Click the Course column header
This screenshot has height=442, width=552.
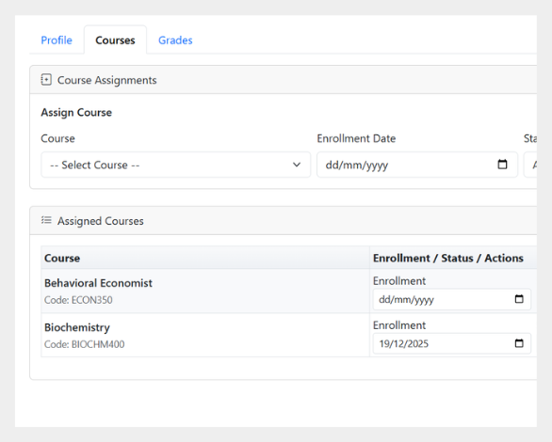tap(62, 259)
